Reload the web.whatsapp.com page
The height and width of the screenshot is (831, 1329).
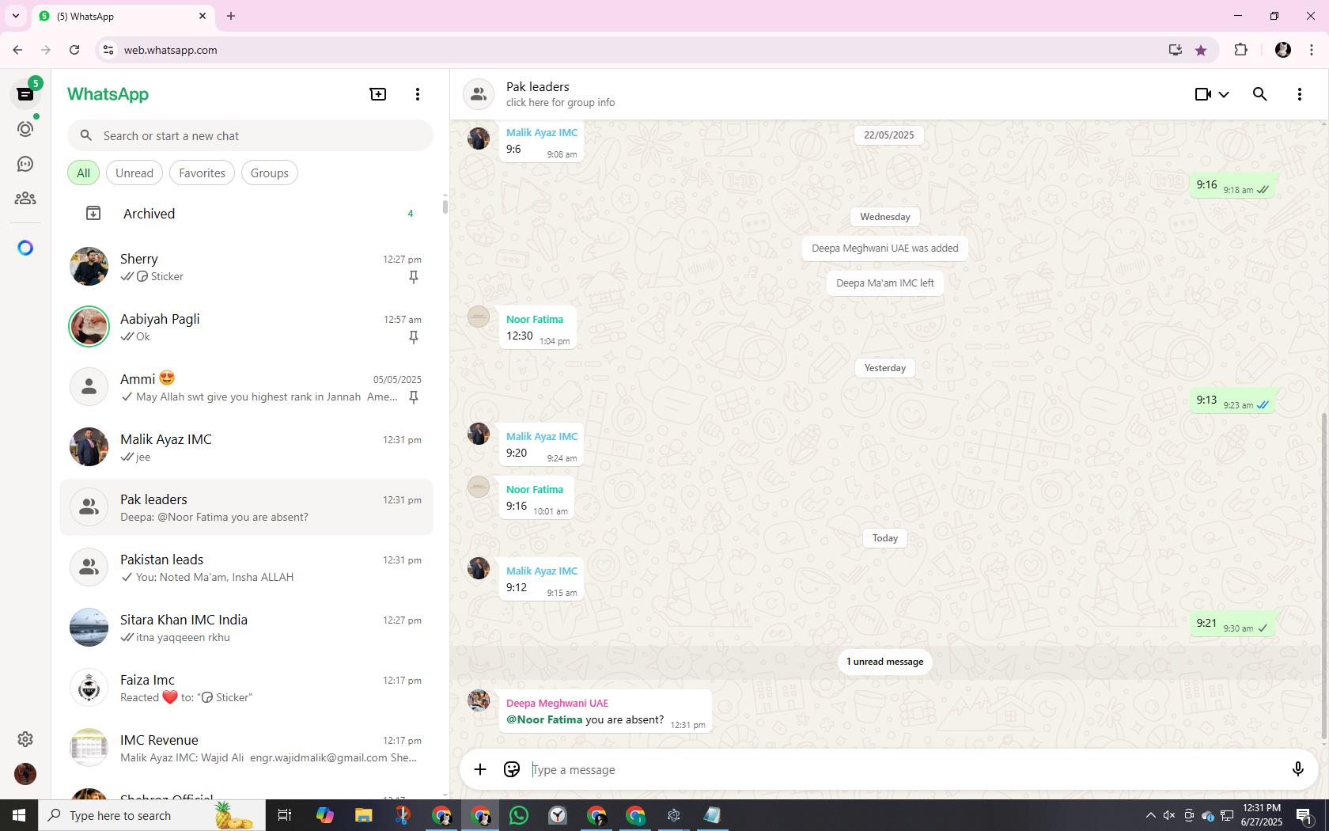point(74,50)
